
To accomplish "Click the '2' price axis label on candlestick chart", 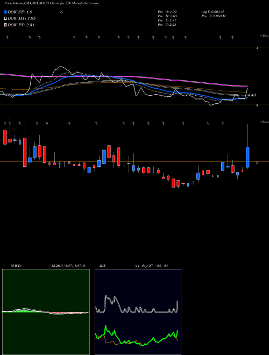I will (257, 162).
